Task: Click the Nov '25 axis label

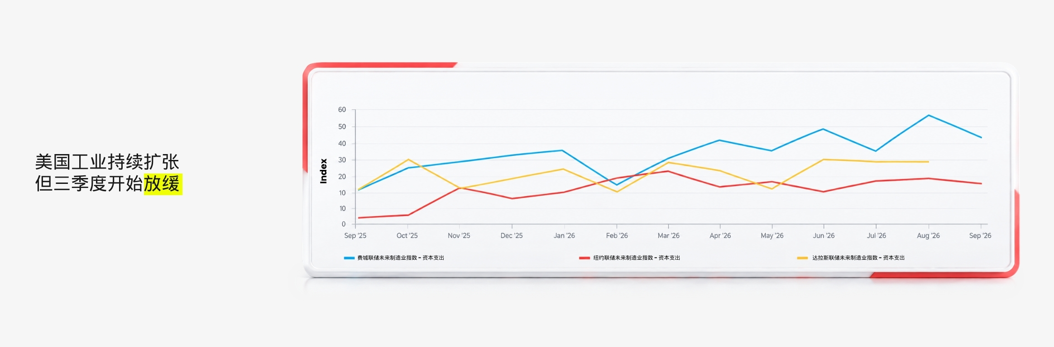Action: coord(459,235)
